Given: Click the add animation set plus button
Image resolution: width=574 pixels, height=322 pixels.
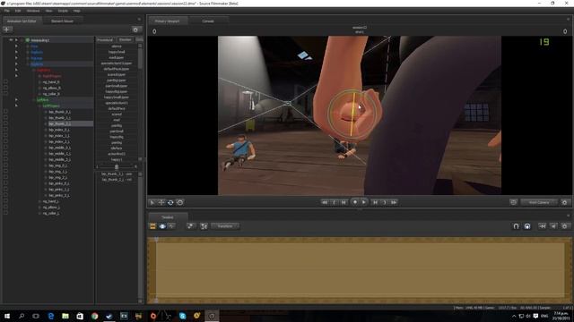Looking at the screenshot, I should (x=7, y=30).
